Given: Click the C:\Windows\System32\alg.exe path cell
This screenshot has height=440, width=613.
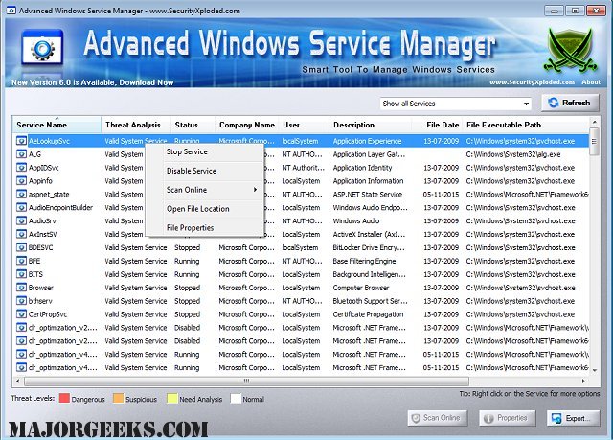Looking at the screenshot, I should point(513,154).
